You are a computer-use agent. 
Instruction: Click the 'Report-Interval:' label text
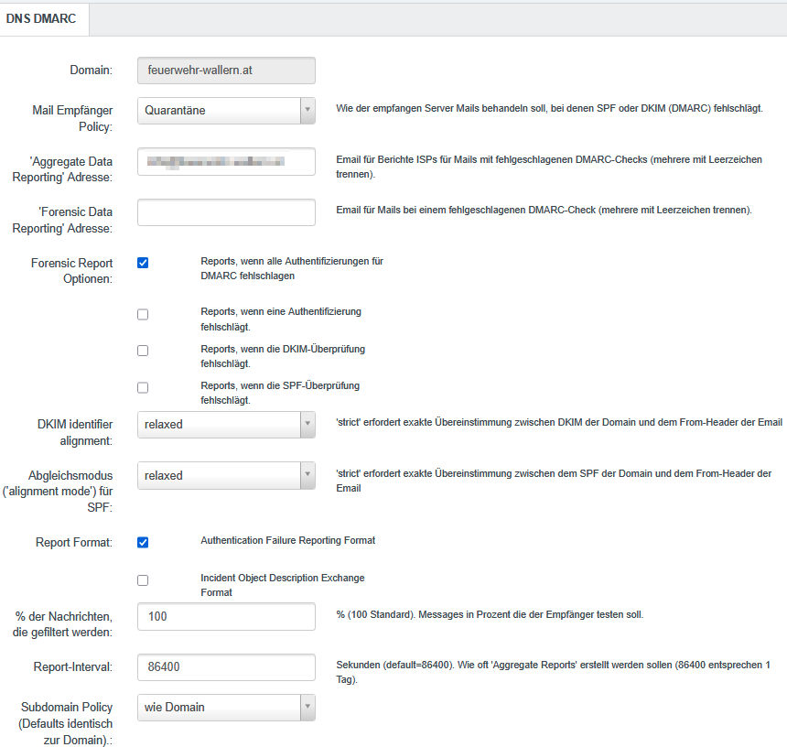click(x=71, y=667)
